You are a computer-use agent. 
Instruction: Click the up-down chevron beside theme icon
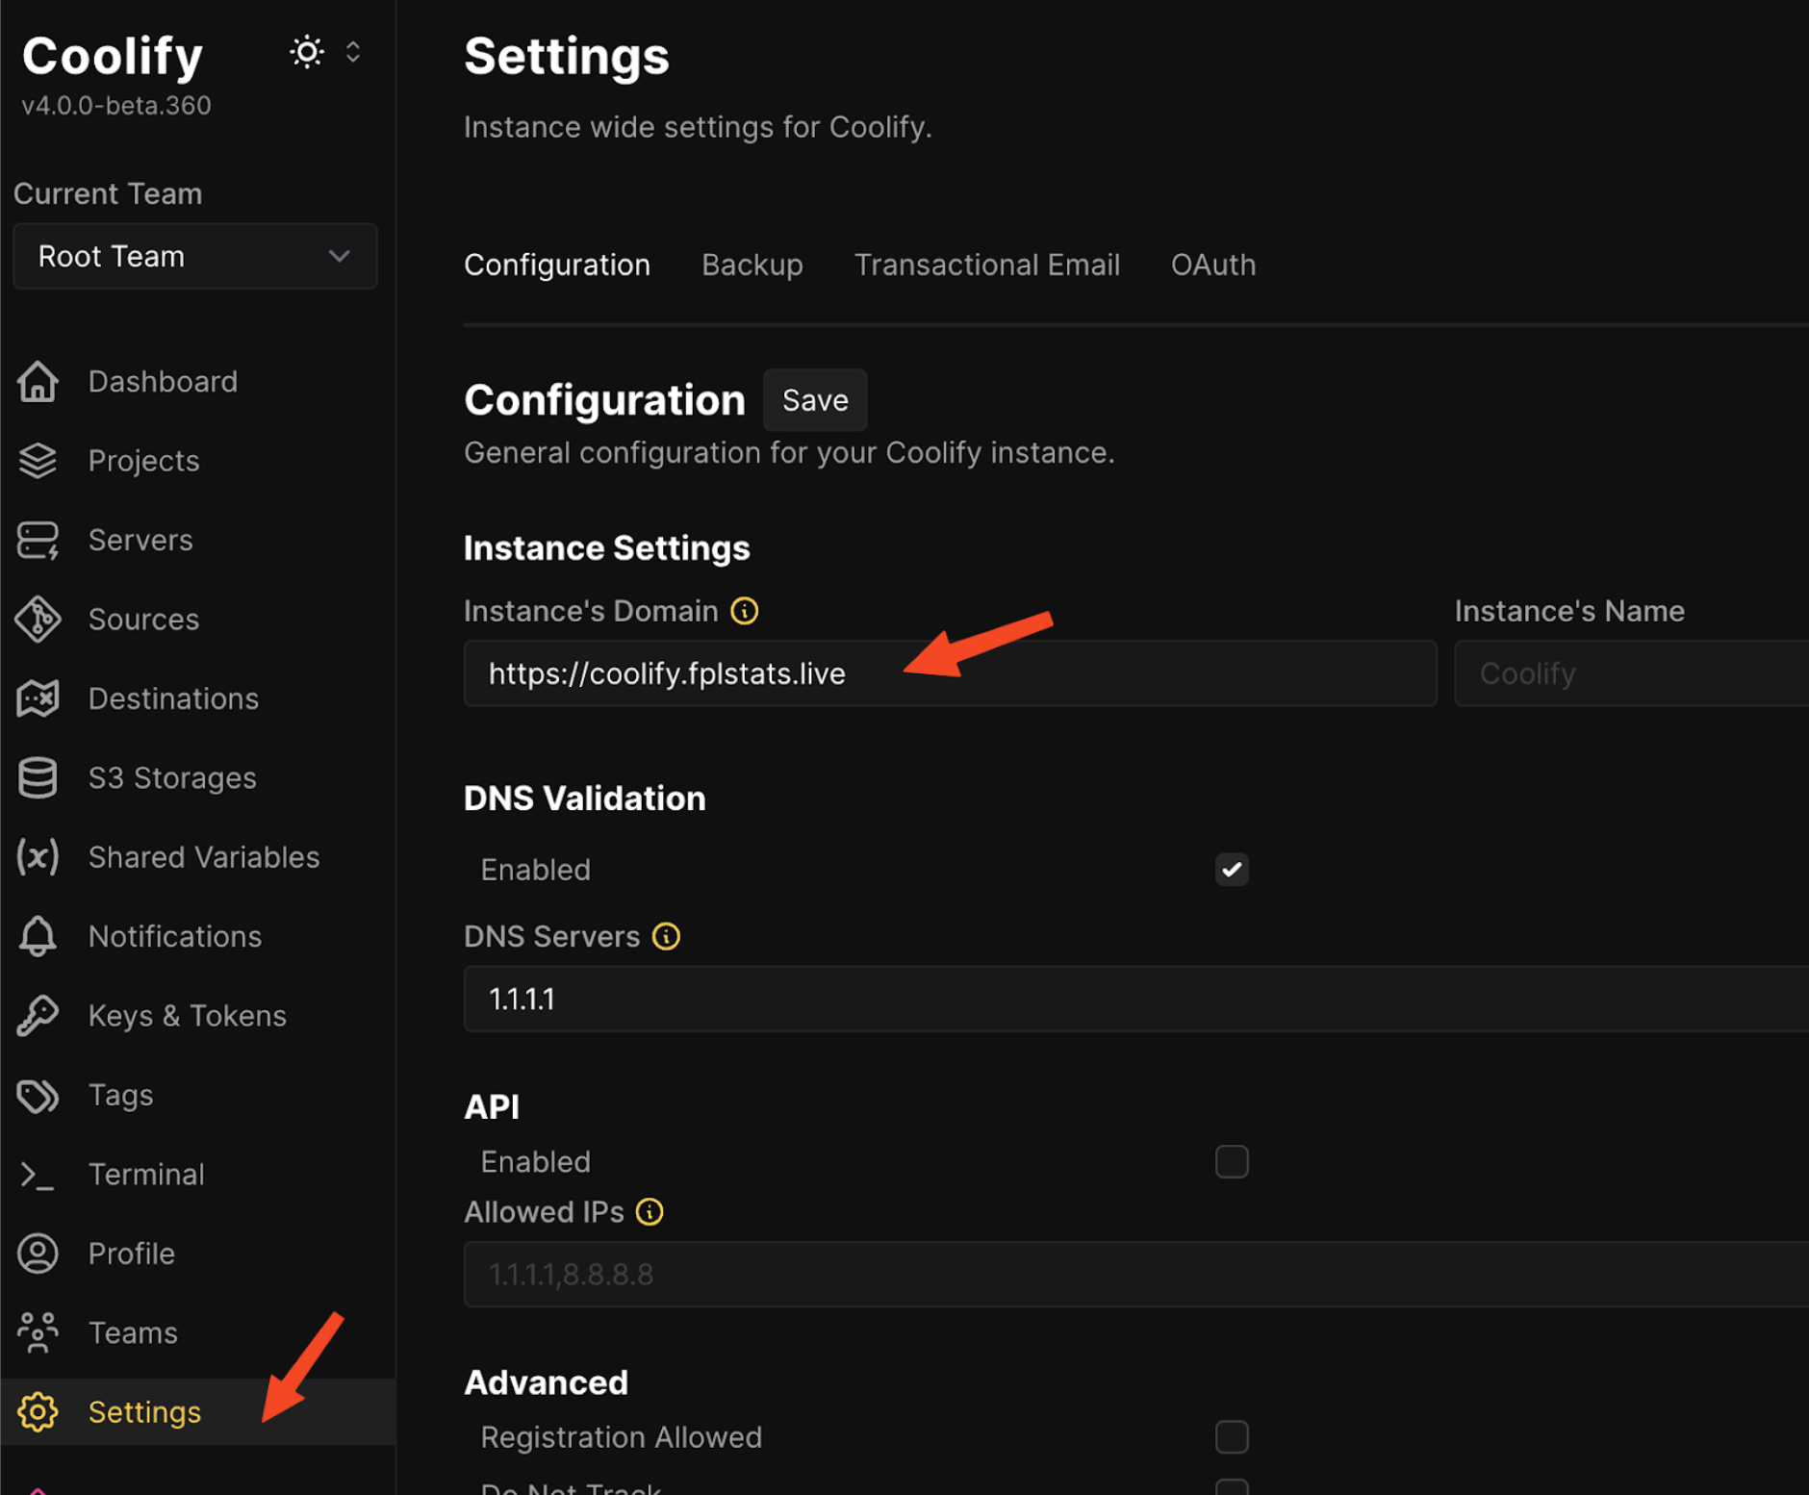coord(353,52)
